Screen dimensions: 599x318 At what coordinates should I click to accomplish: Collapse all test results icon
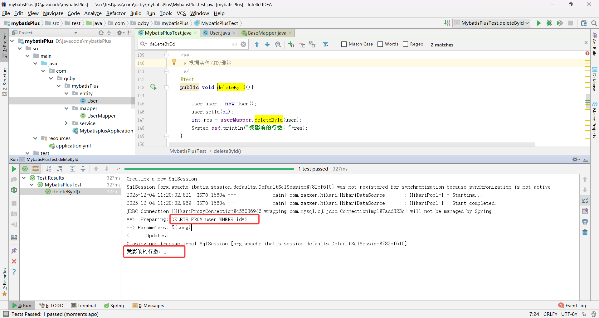[83, 169]
